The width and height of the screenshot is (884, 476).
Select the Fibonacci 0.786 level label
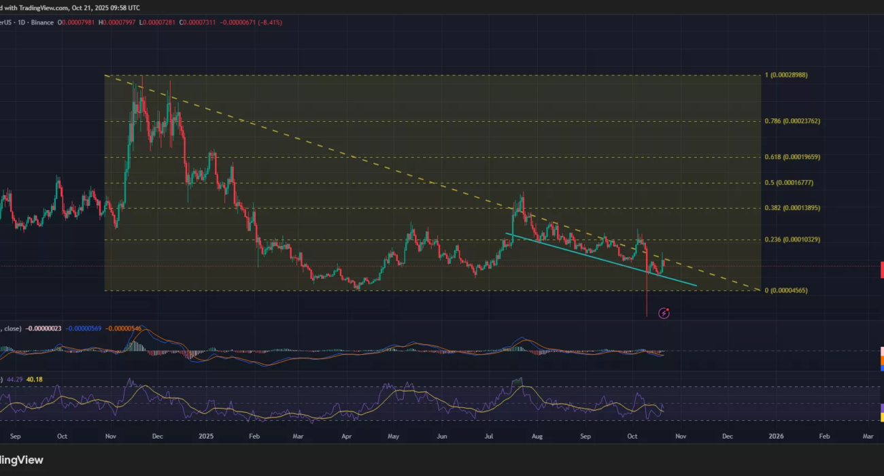tap(792, 121)
